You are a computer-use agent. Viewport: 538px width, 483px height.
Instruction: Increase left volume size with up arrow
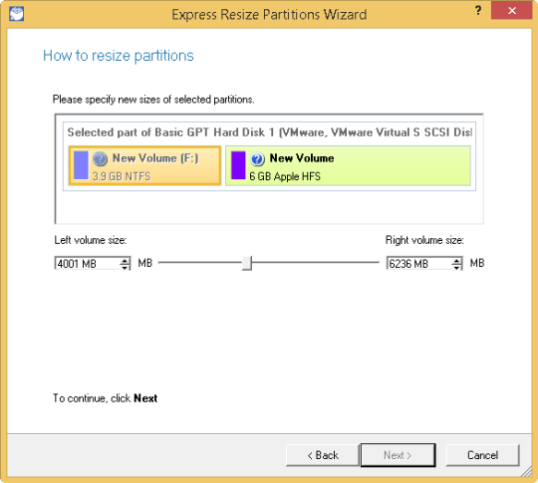(x=125, y=260)
